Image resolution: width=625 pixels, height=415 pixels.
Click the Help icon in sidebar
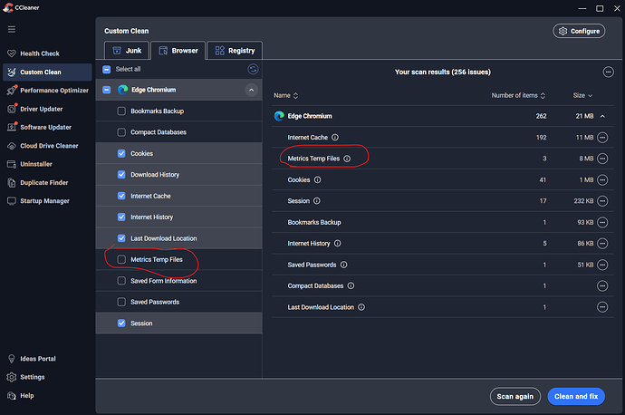tap(12, 395)
